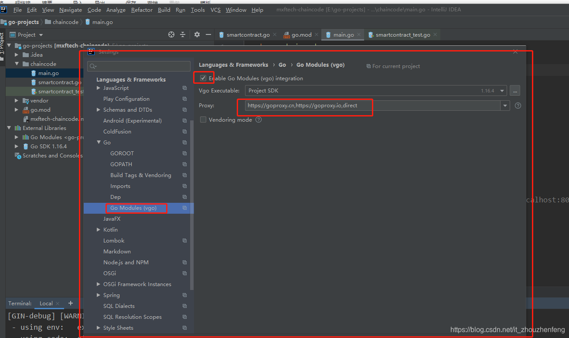Click the go.mod file icon in the project tree
The width and height of the screenshot is (569, 338).
tap(25, 110)
